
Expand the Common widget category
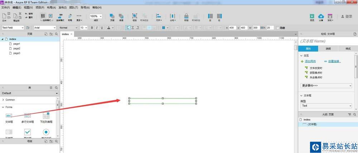[x=3, y=100]
